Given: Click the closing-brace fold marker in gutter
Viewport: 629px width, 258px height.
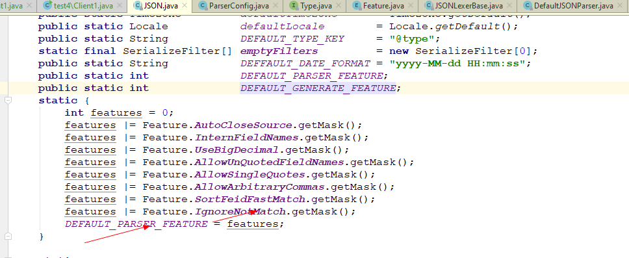Looking at the screenshot, I should click(8, 237).
